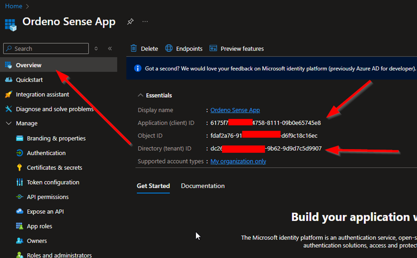Viewport: 417px width, 258px height.
Task: Click the Preview features button label
Action: click(x=242, y=49)
